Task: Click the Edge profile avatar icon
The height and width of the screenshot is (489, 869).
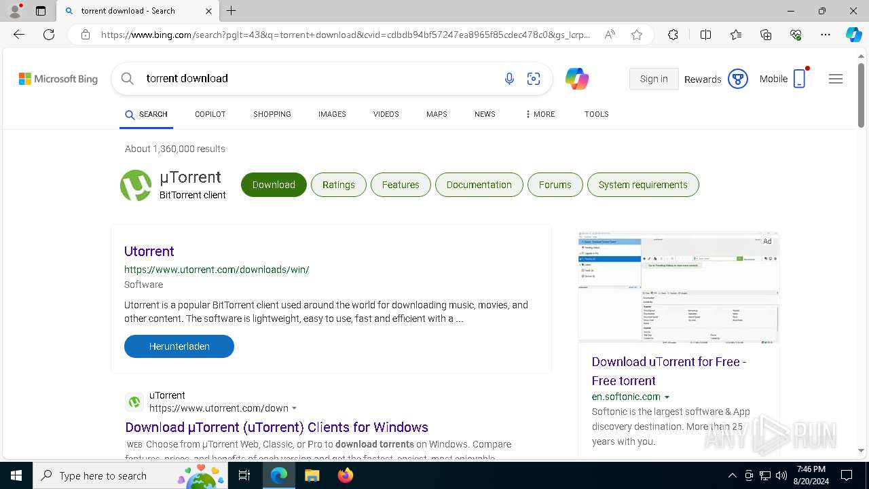Action: pyautogui.click(x=15, y=11)
